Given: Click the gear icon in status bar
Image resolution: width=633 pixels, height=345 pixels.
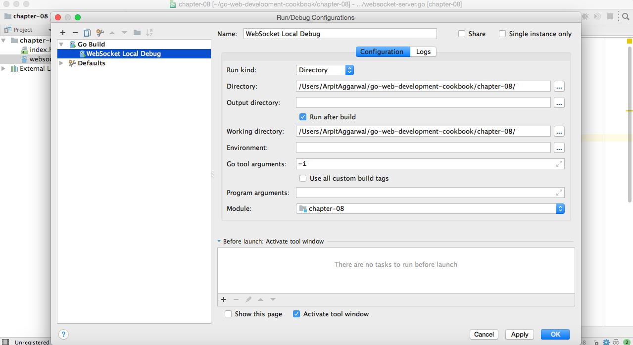Looking at the screenshot, I should pos(606,342).
